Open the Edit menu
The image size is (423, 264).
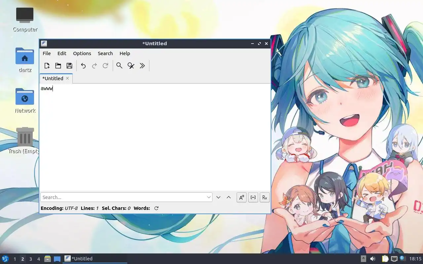click(62, 53)
